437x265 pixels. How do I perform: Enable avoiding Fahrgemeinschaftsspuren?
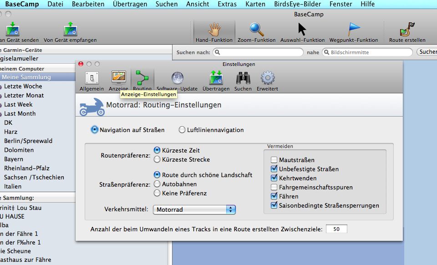[x=274, y=187]
